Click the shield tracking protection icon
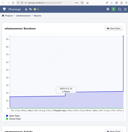The width and height of the screenshot is (128, 132). pyautogui.click(x=18, y=3)
